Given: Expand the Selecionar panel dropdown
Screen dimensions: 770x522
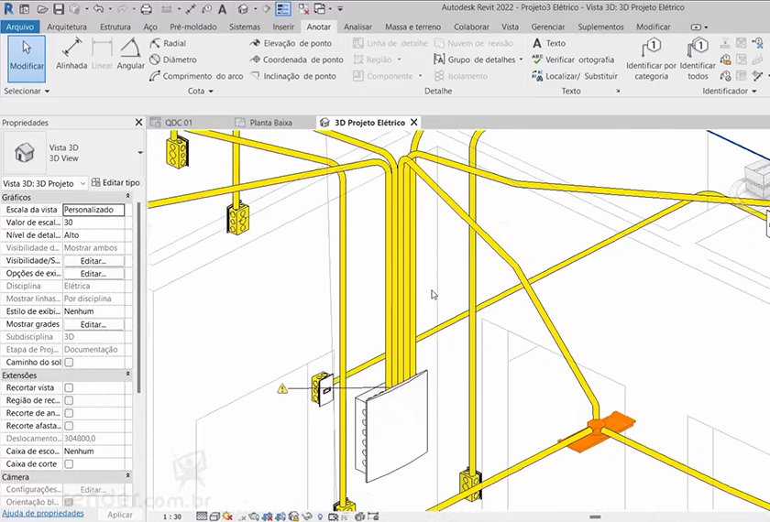Looking at the screenshot, I should pyautogui.click(x=27, y=92).
